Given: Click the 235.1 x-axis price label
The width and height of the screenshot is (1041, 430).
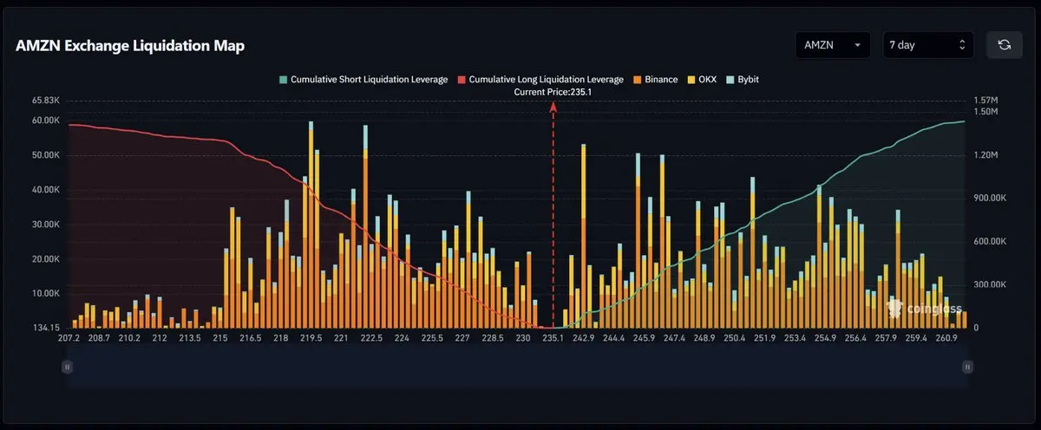Looking at the screenshot, I should coord(553,339).
